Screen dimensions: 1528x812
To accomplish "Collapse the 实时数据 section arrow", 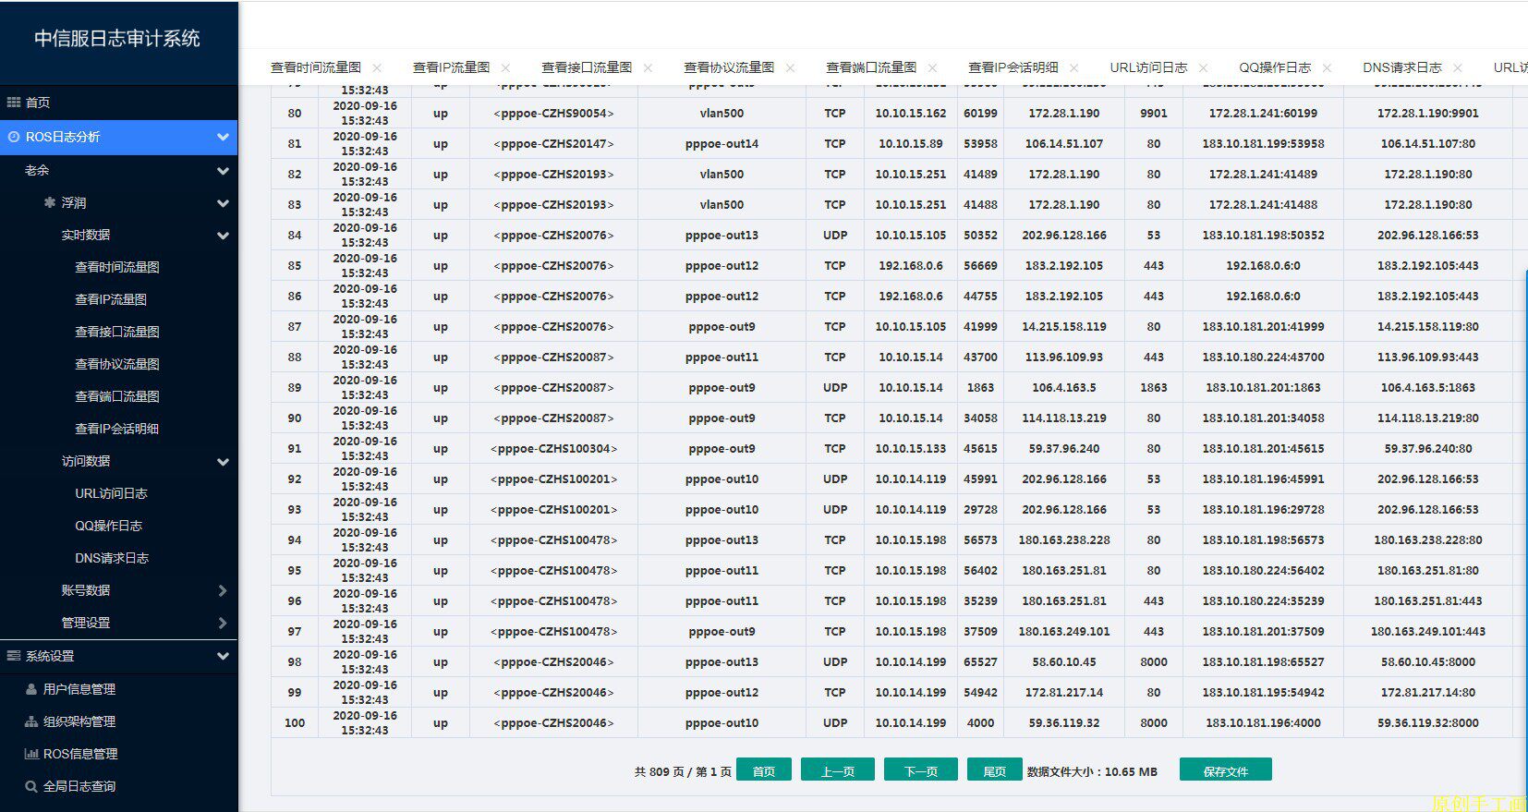I will pos(223,236).
